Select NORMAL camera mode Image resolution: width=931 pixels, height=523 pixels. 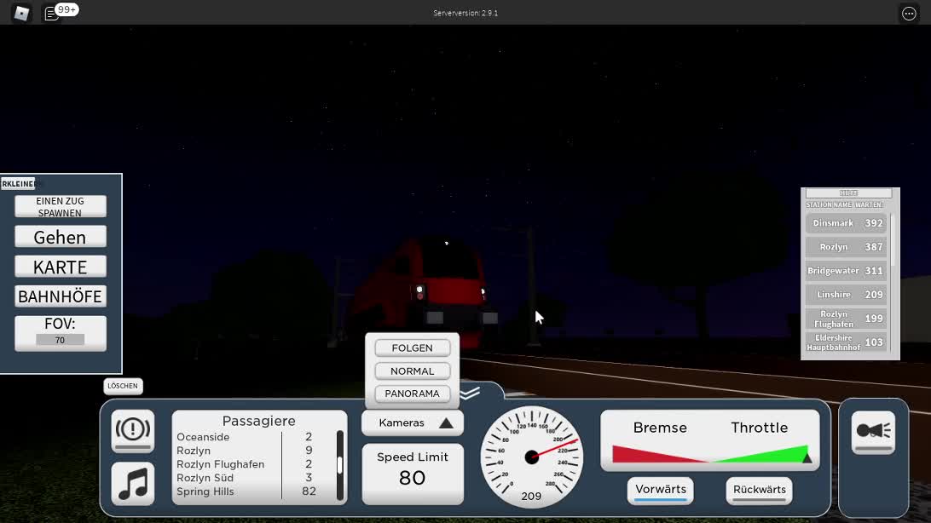point(412,371)
